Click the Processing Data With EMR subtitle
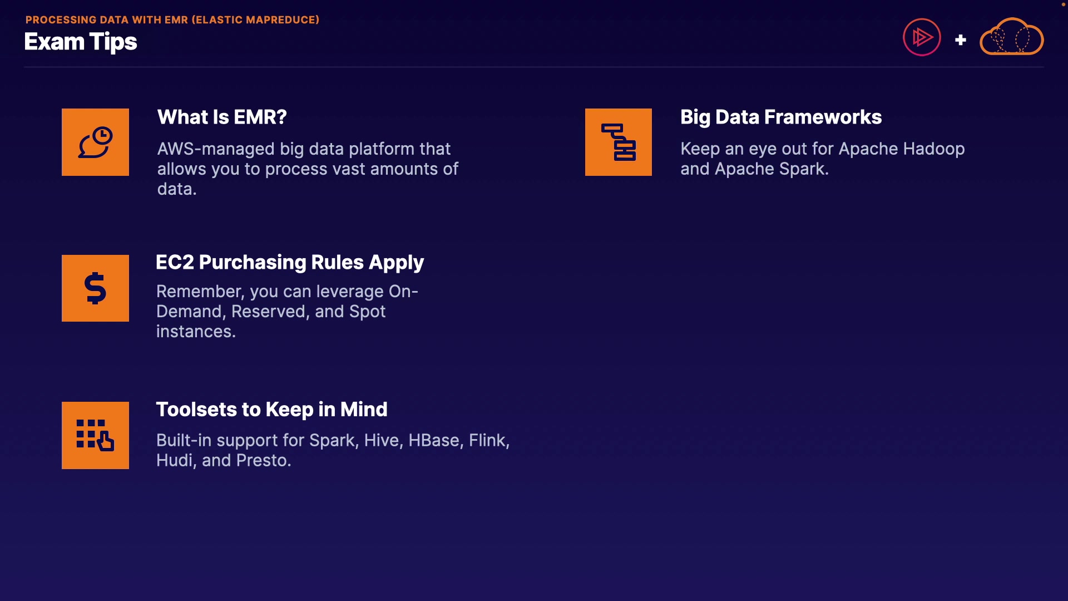The width and height of the screenshot is (1068, 601). [172, 20]
